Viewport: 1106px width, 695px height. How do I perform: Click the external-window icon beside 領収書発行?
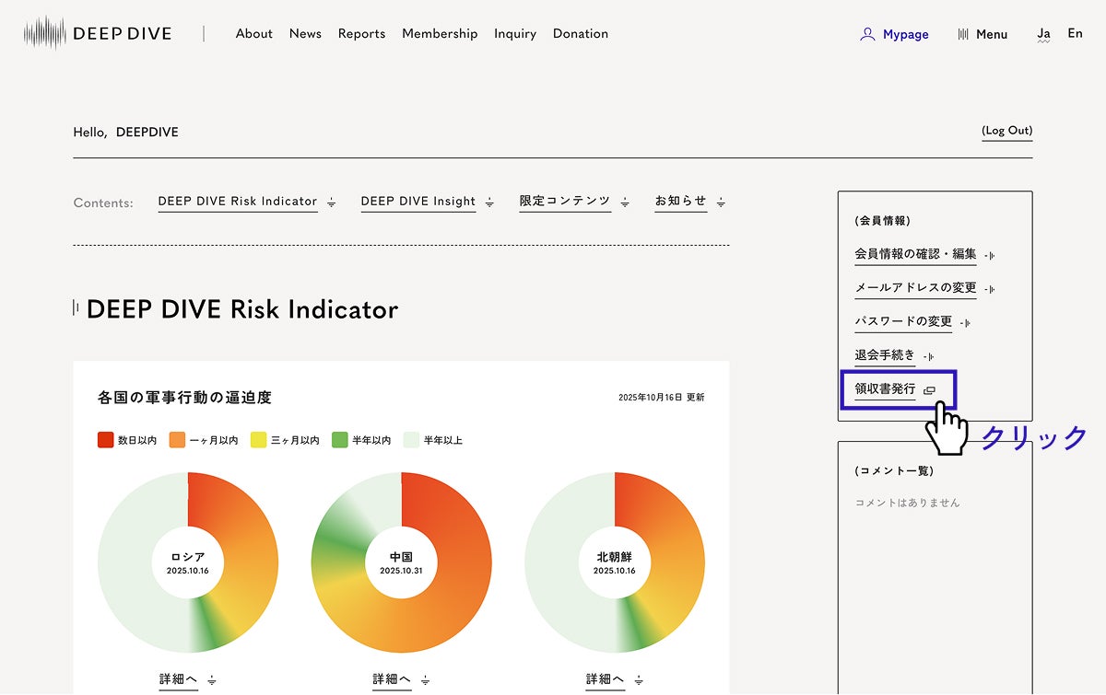pos(929,390)
